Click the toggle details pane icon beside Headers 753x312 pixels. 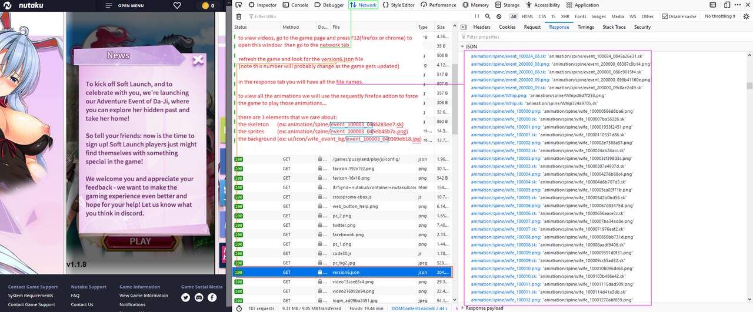point(464,27)
